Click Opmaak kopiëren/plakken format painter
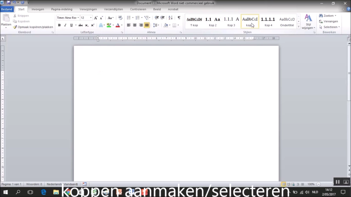This screenshot has width=351, height=197. (33, 27)
